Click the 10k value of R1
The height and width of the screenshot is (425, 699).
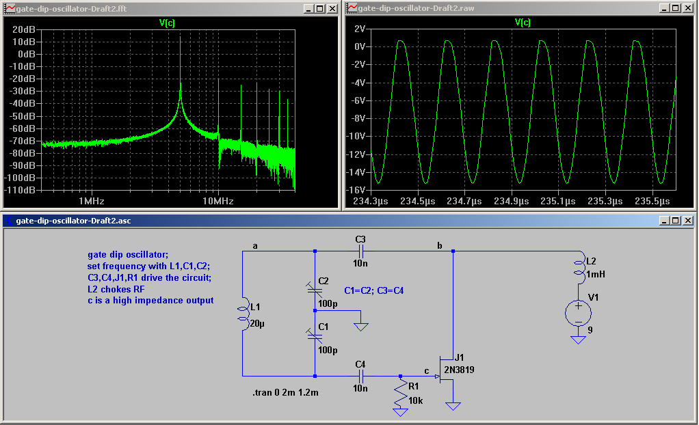coord(415,400)
